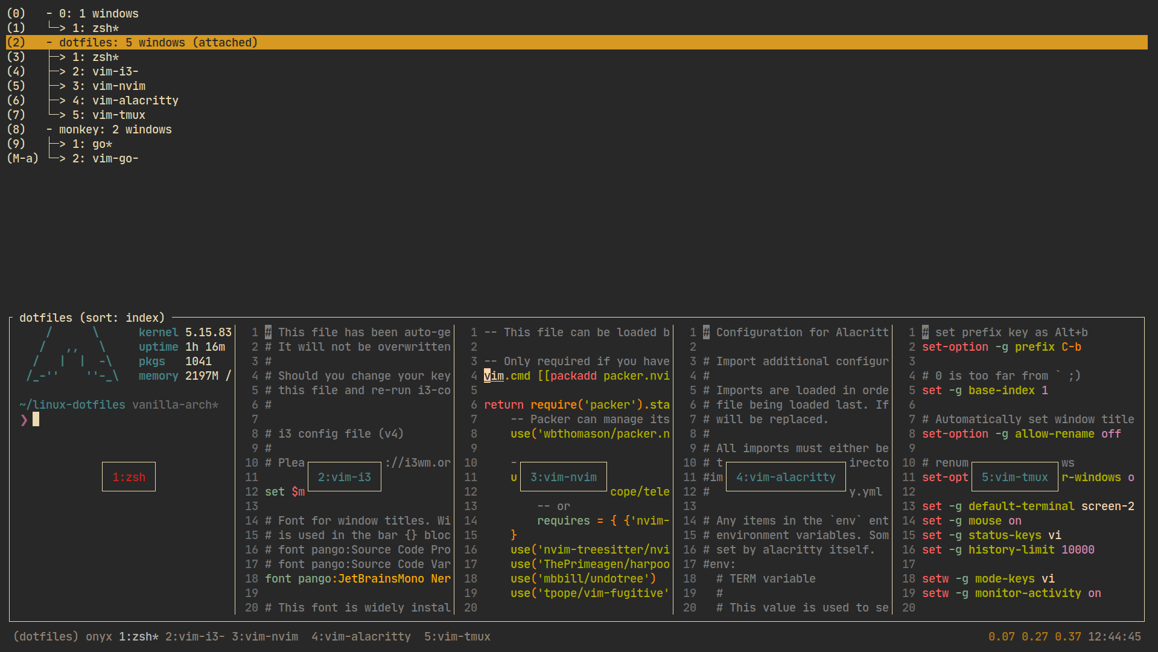Click '# i3 config file (v4)' line
The height and width of the screenshot is (652, 1158).
click(x=334, y=433)
